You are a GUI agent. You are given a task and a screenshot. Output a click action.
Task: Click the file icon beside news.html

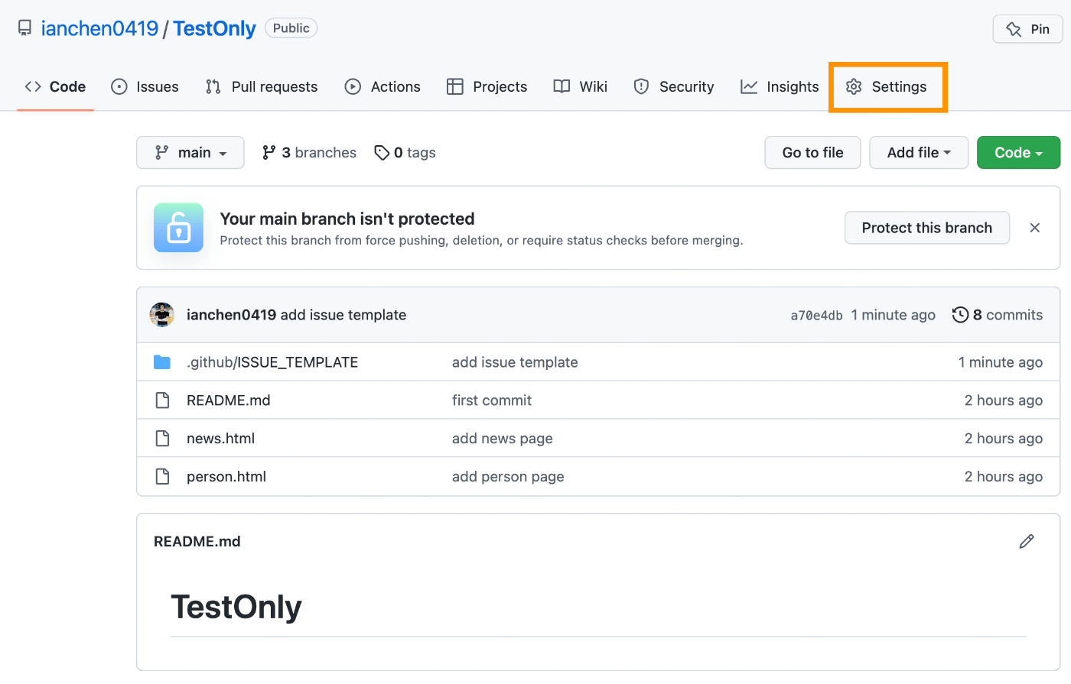(x=162, y=439)
